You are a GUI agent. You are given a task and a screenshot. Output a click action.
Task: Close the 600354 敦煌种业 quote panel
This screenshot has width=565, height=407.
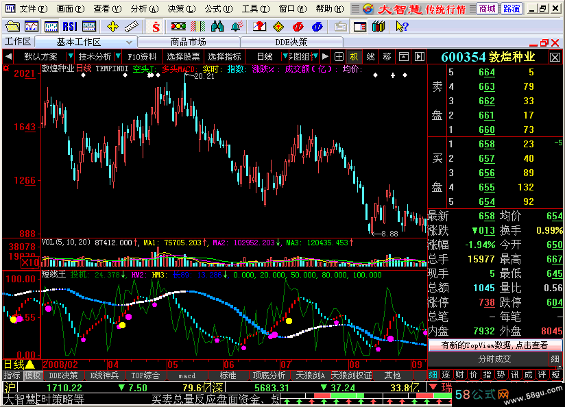tap(555, 58)
